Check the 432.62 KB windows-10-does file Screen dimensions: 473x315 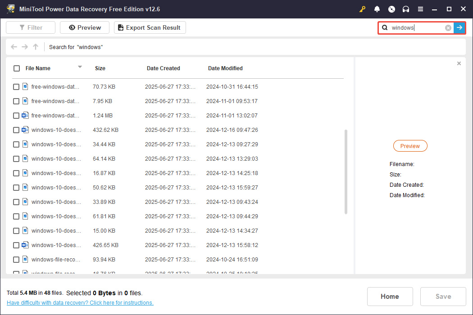click(x=16, y=130)
